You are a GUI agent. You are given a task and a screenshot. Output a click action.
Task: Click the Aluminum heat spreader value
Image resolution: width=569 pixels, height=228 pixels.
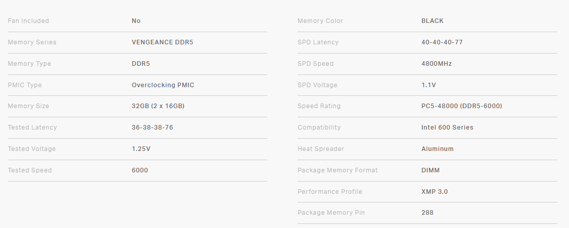coord(437,149)
